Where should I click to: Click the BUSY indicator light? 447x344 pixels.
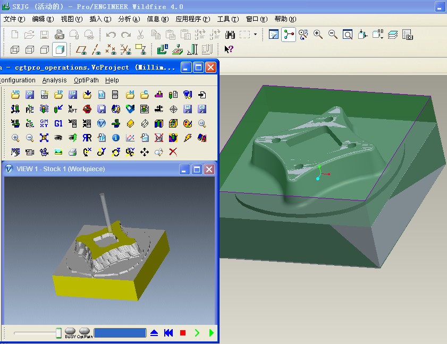tap(70, 331)
